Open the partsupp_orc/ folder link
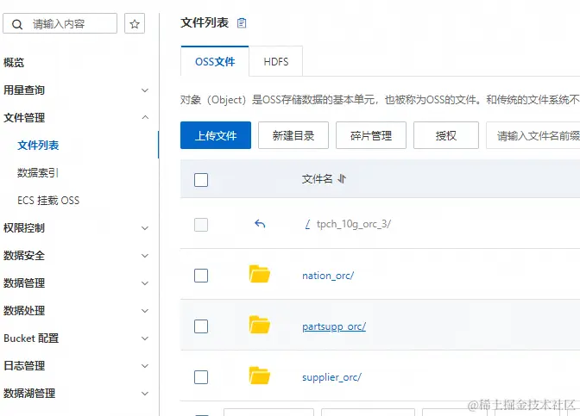The image size is (580, 416). (334, 326)
